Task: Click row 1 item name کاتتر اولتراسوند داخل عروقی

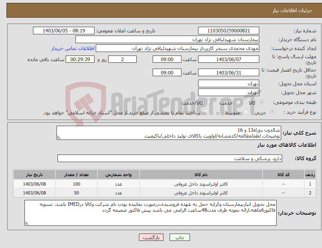Action: pyautogui.click(x=201, y=184)
